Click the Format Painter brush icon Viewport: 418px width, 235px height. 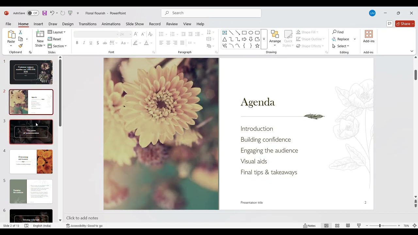pos(20,46)
